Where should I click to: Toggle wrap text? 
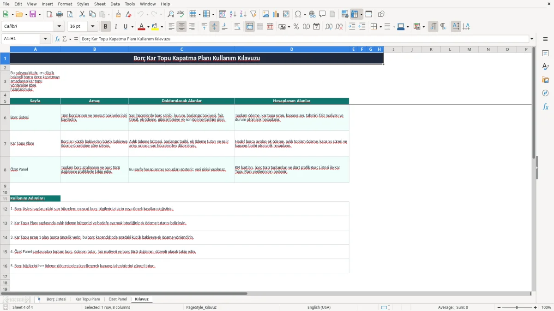tap(237, 27)
